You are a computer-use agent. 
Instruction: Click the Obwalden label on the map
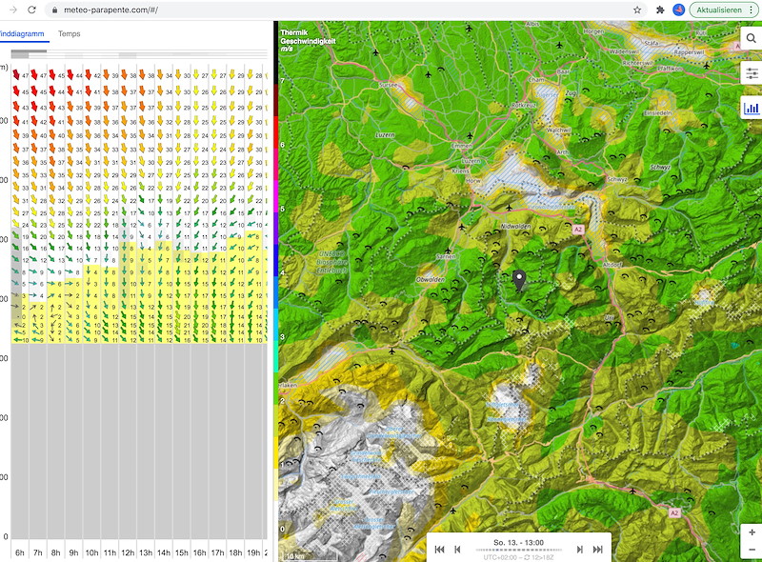tap(431, 279)
